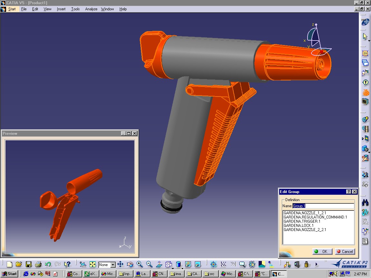
Task: Open the Analyze menu
Action: click(91, 9)
